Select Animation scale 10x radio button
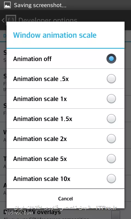Image resolution: width=131 pixels, height=219 pixels. (111, 178)
